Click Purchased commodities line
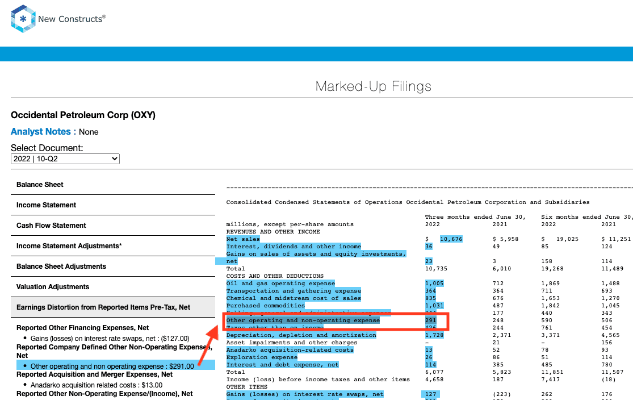The image size is (633, 400). [266, 306]
